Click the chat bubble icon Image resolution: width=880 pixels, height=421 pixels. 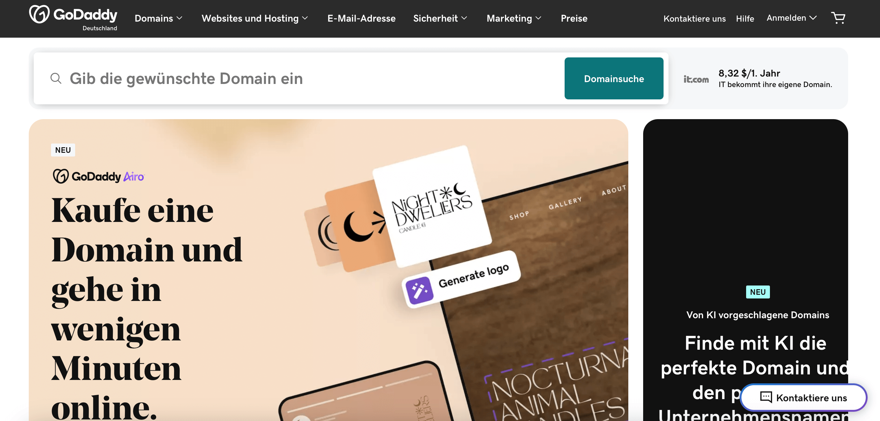(766, 397)
